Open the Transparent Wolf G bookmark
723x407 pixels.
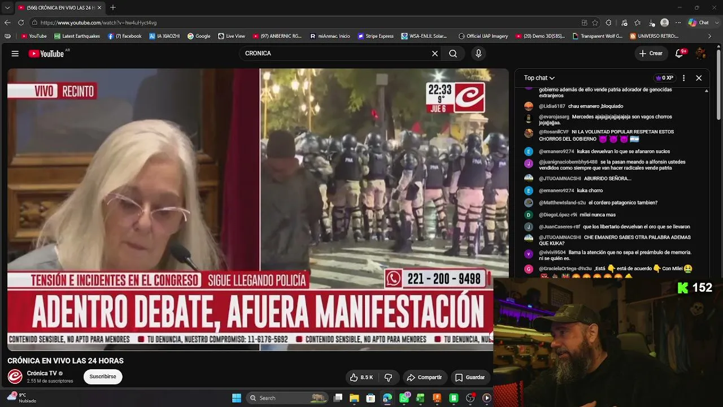point(598,36)
